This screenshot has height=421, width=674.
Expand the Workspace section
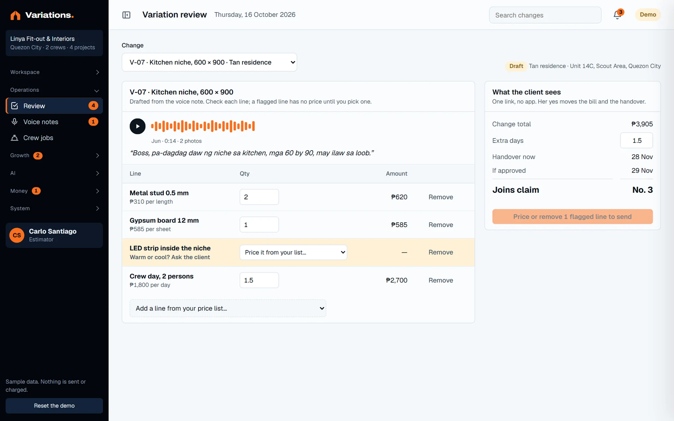[x=54, y=72]
